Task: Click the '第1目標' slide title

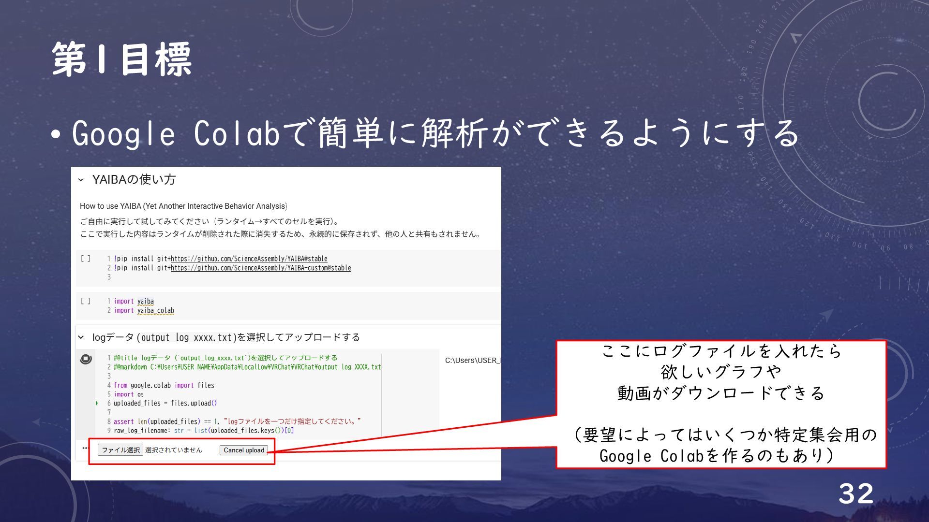Action: (x=122, y=59)
